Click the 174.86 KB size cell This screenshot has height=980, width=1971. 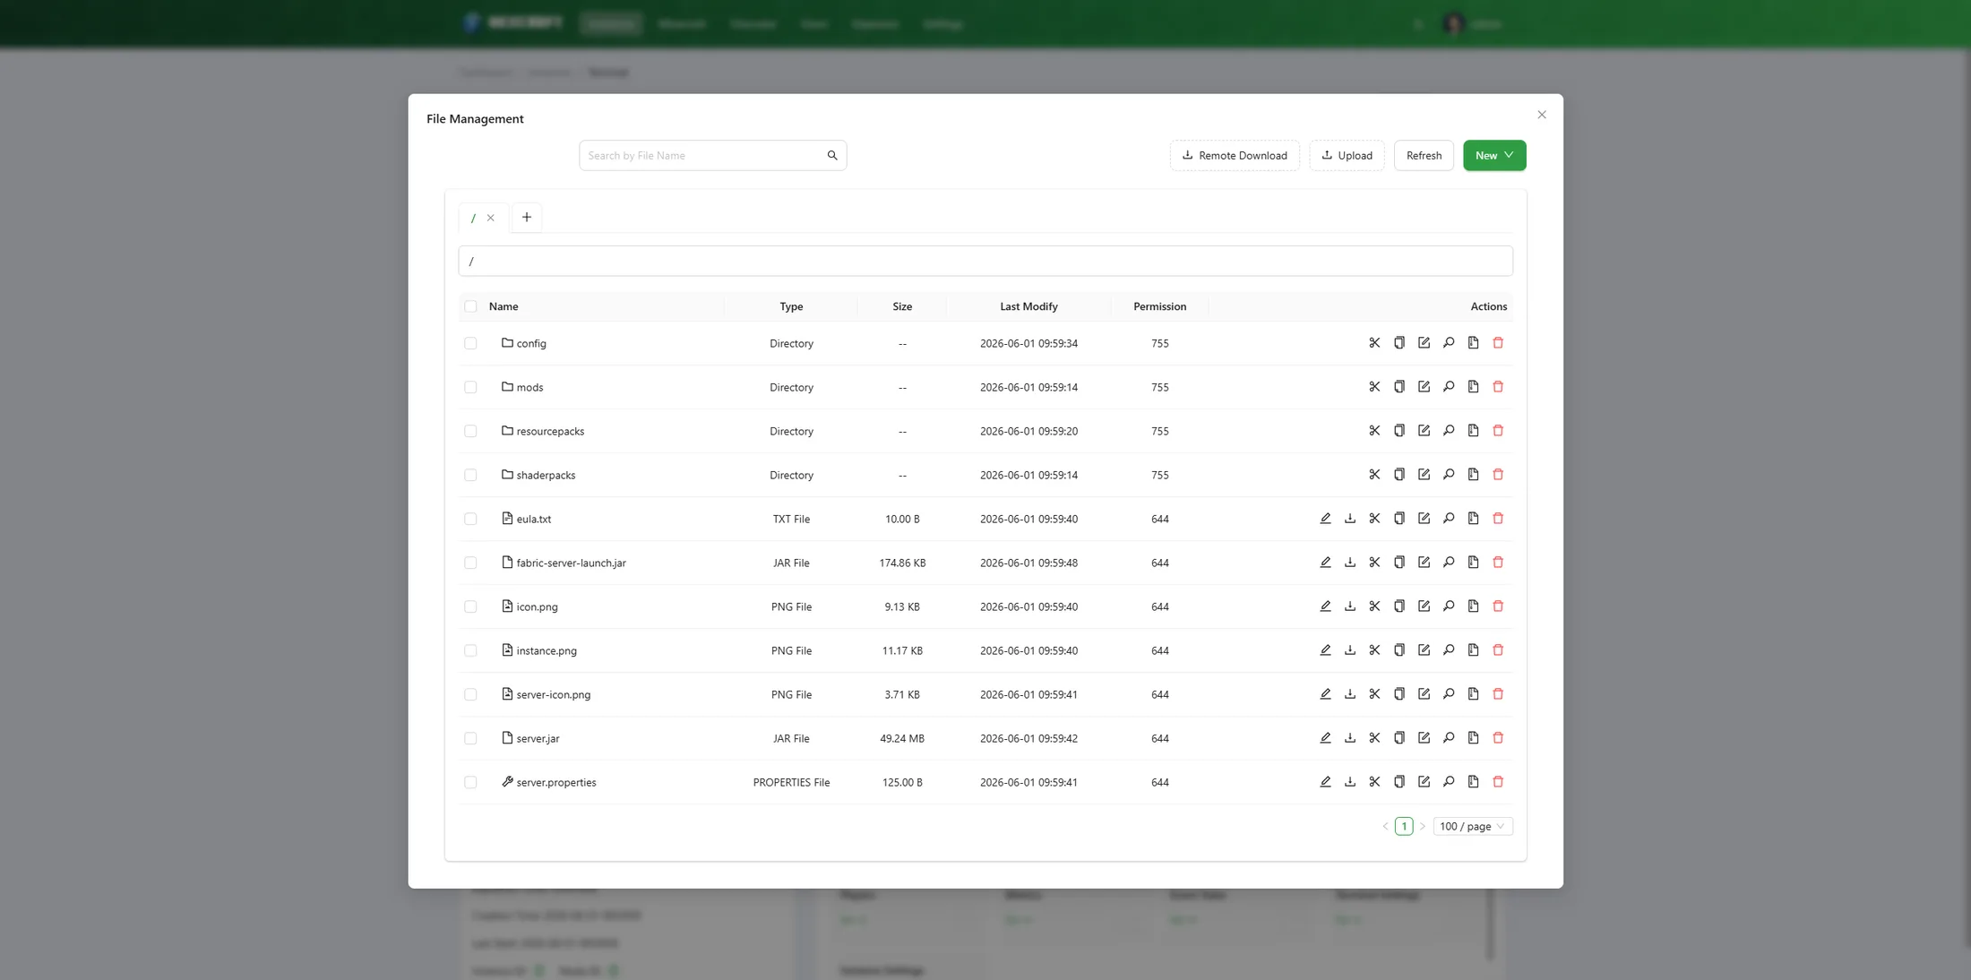click(x=902, y=563)
